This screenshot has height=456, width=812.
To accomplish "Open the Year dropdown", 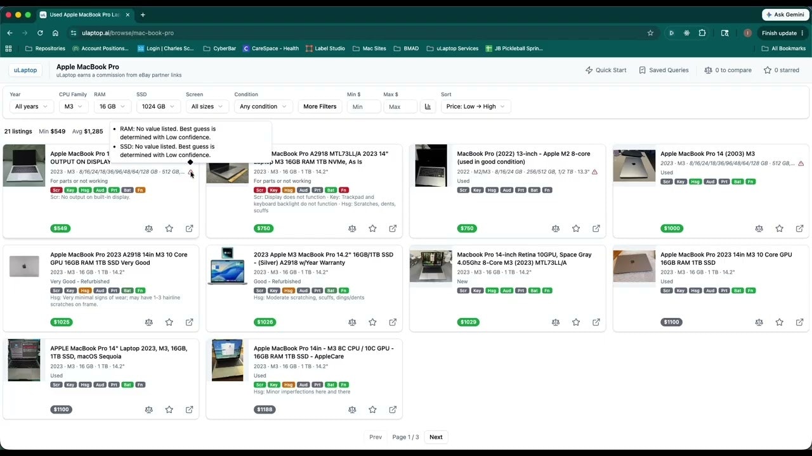I will point(32,106).
